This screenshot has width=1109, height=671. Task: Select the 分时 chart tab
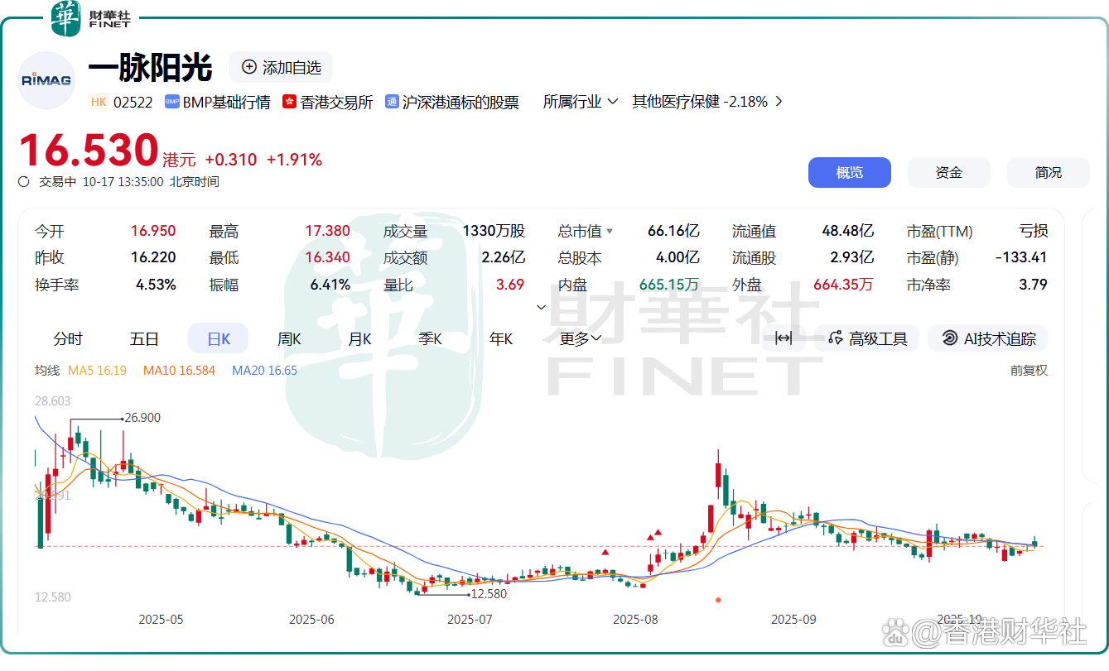pos(66,338)
